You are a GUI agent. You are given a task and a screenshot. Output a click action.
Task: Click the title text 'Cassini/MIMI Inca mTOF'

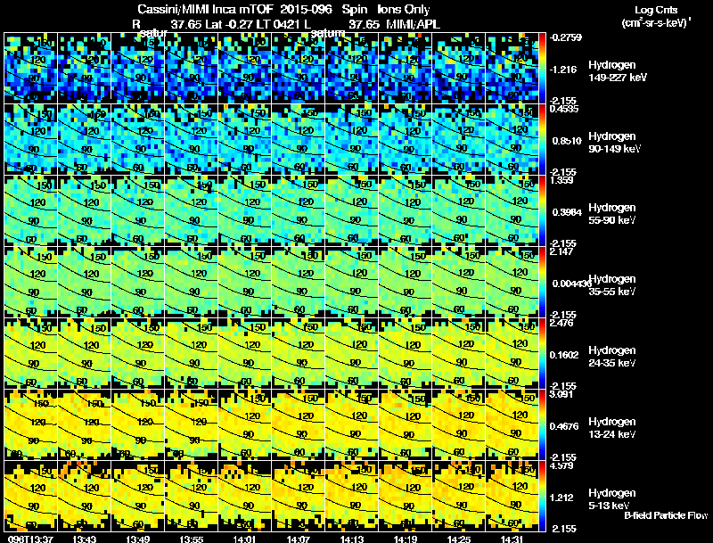click(205, 9)
